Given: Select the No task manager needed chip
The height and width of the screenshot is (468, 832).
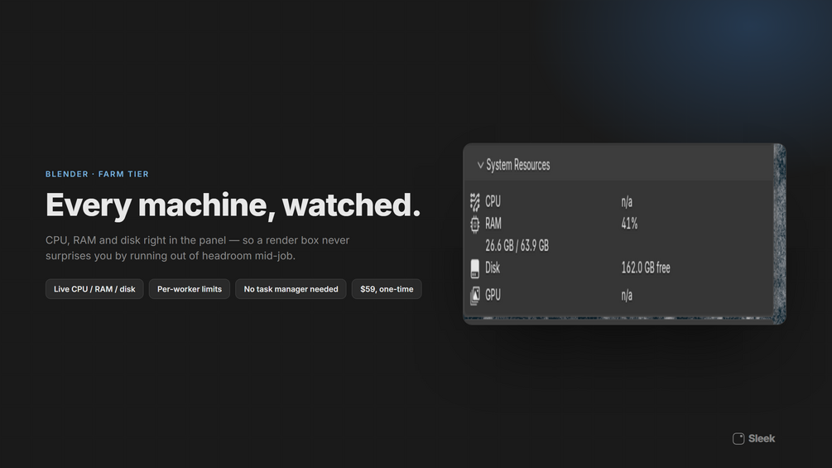Looking at the screenshot, I should [x=291, y=289].
